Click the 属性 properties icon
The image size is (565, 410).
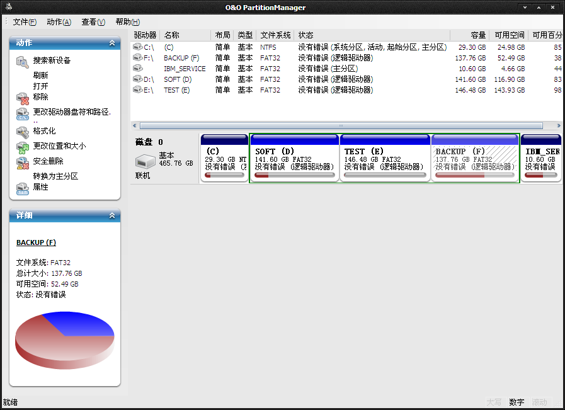pos(22,188)
